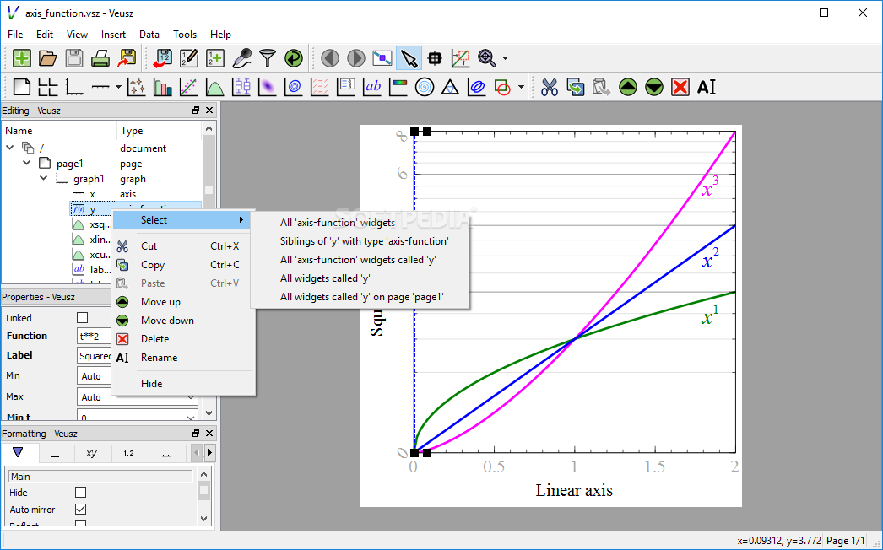Collapse the page1 tree node
This screenshot has width=883, height=550.
point(26,163)
